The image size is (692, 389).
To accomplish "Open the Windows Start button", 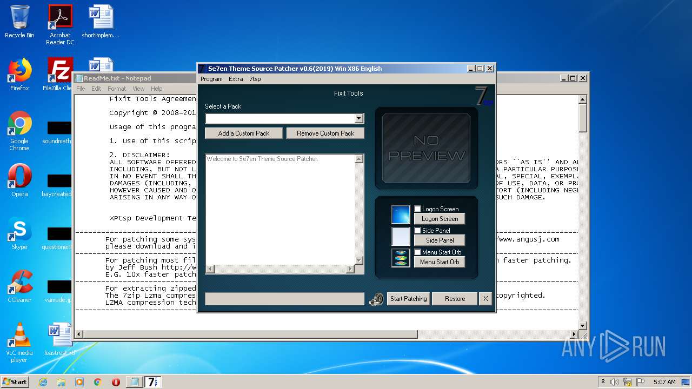I will (15, 382).
